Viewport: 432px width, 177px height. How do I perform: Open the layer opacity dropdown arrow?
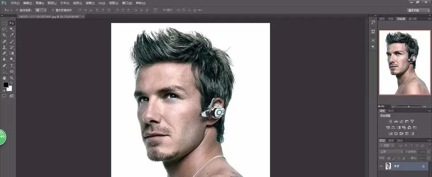click(x=429, y=152)
